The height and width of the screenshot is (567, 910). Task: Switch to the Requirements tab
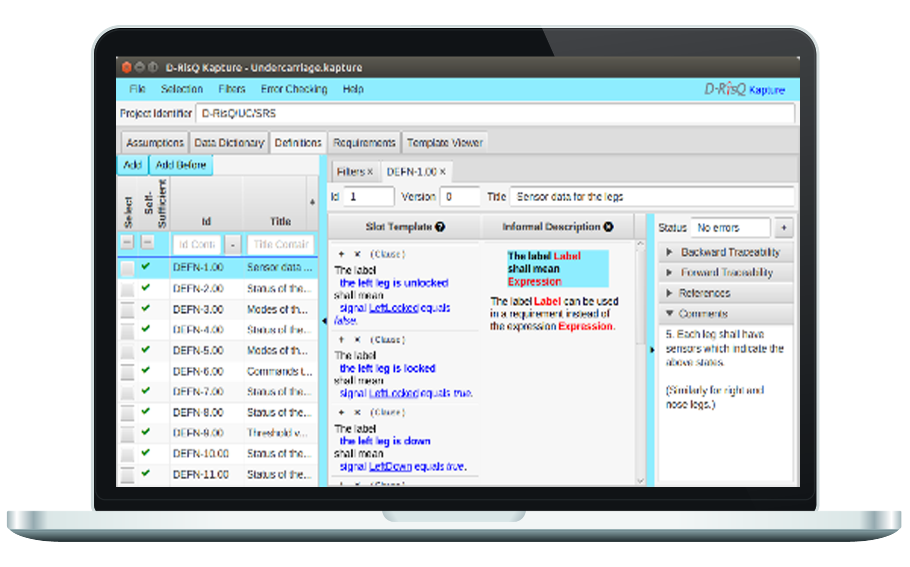pyautogui.click(x=364, y=143)
